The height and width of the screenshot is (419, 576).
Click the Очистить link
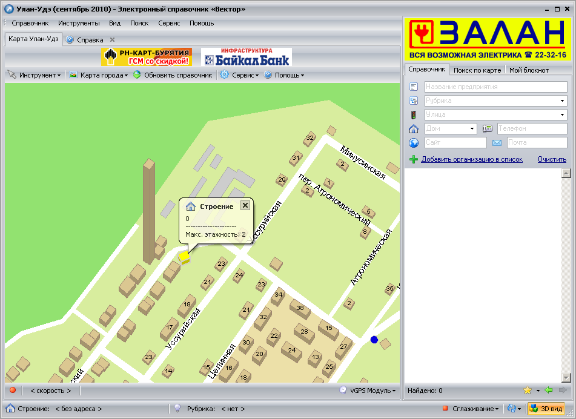pyautogui.click(x=552, y=159)
